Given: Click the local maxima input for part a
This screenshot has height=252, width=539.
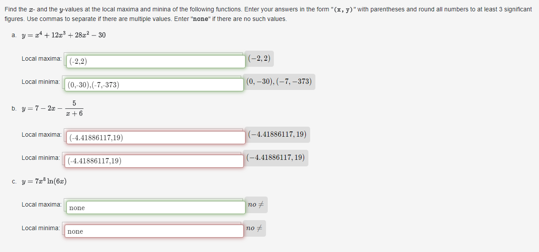Looking at the screenshot, I should pos(155,61).
